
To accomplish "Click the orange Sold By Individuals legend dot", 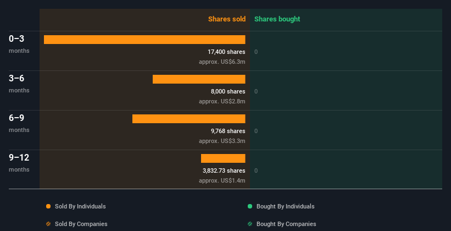I will 48,206.
